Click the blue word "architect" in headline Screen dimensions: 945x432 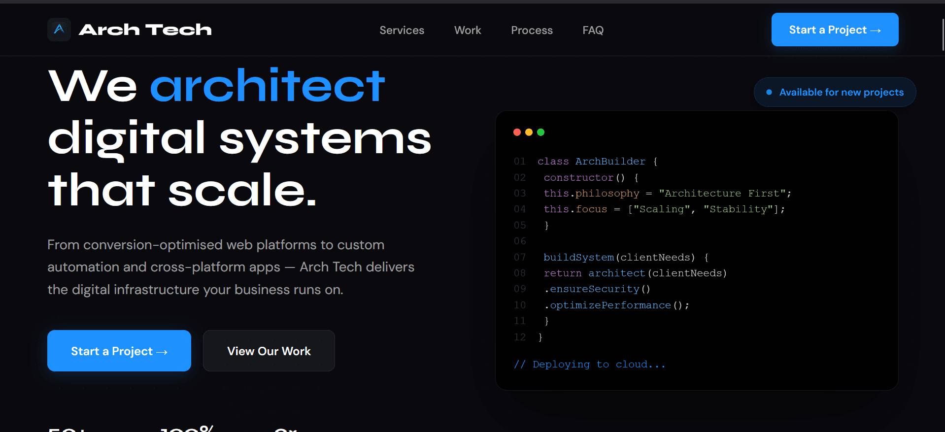point(268,85)
